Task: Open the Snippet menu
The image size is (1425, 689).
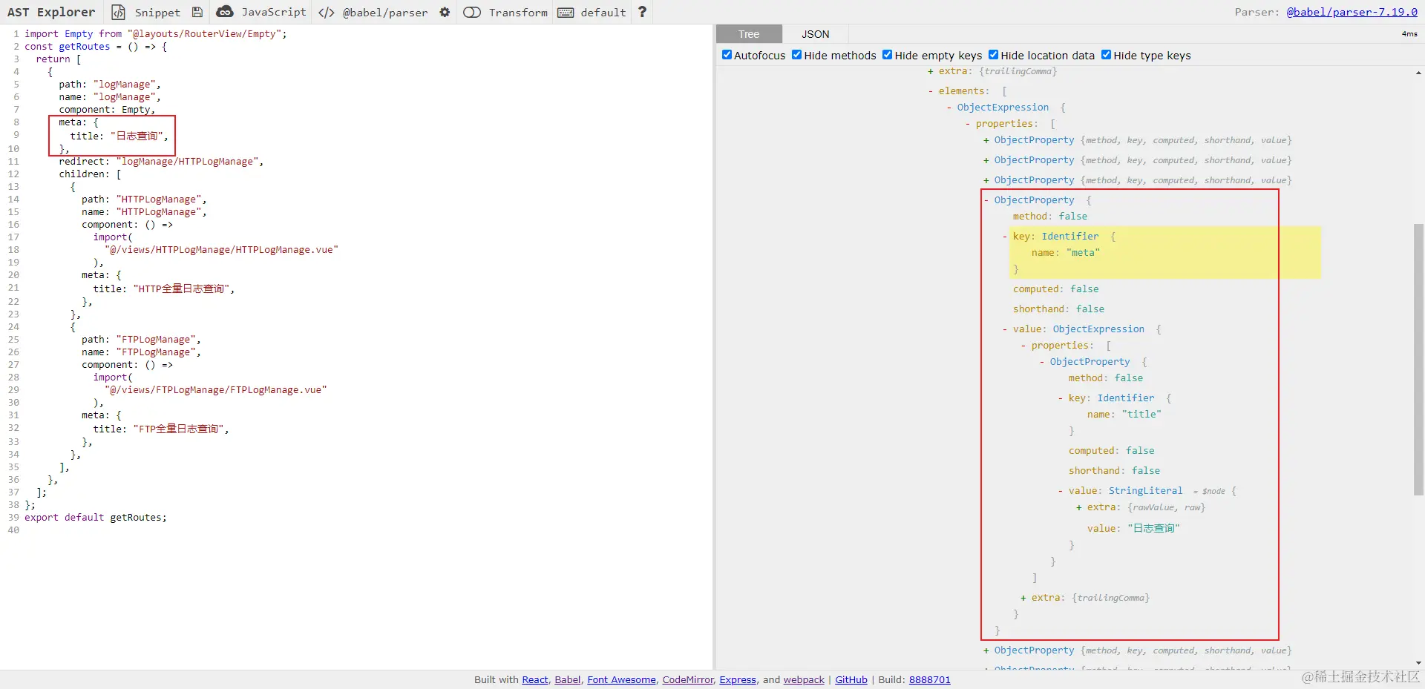Action: tap(157, 13)
